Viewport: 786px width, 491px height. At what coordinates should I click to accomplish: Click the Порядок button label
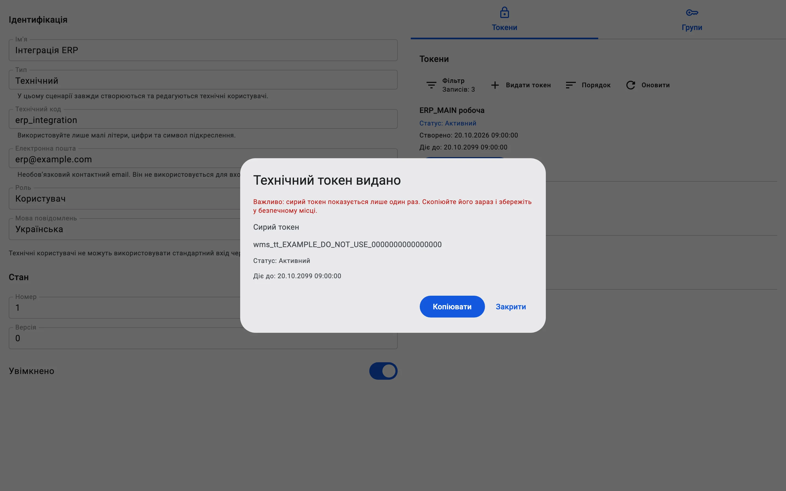[x=596, y=85]
